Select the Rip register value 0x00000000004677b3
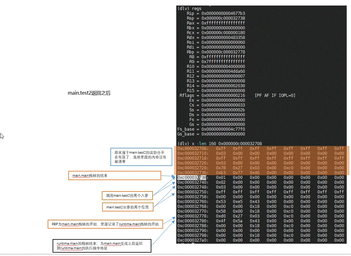The image size is (351, 256). click(223, 14)
